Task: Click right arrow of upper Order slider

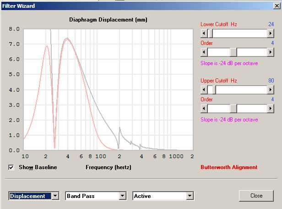Action: (x=270, y=109)
